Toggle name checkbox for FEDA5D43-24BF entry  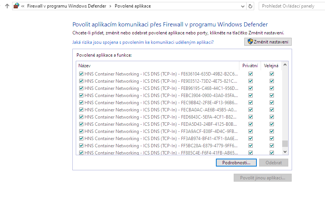point(81,124)
